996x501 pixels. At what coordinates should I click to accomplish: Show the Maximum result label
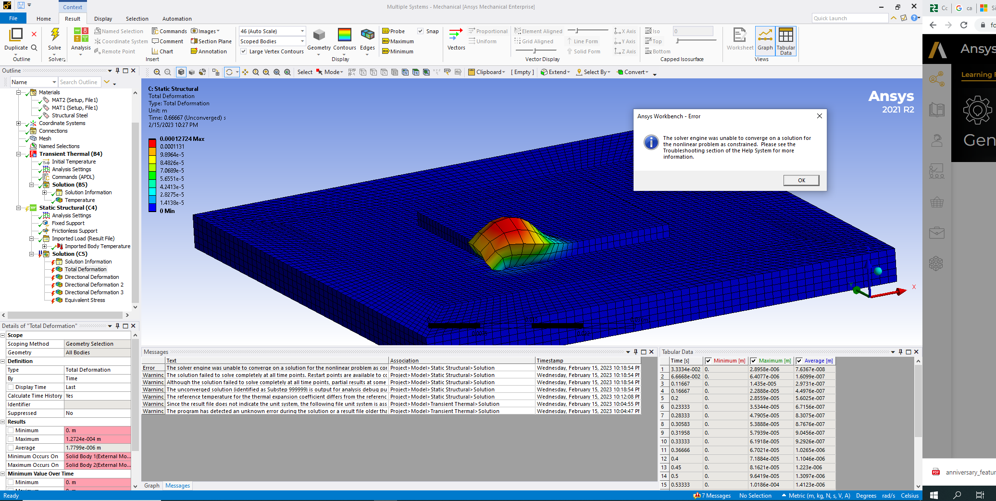[x=398, y=41]
